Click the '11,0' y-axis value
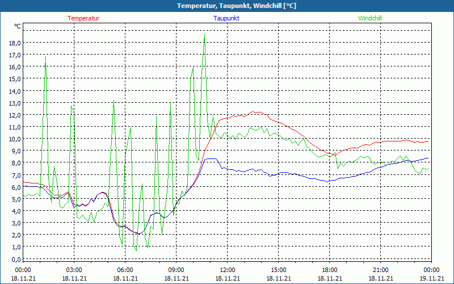Screen dimensions: 454x284 click(15, 127)
